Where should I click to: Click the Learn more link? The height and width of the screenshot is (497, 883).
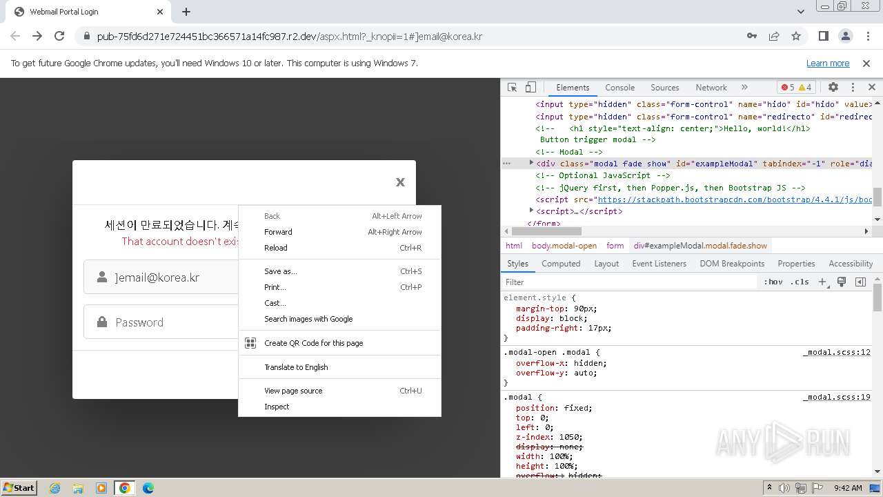coord(828,63)
